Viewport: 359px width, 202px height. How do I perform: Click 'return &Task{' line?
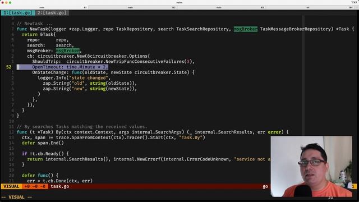(39, 34)
